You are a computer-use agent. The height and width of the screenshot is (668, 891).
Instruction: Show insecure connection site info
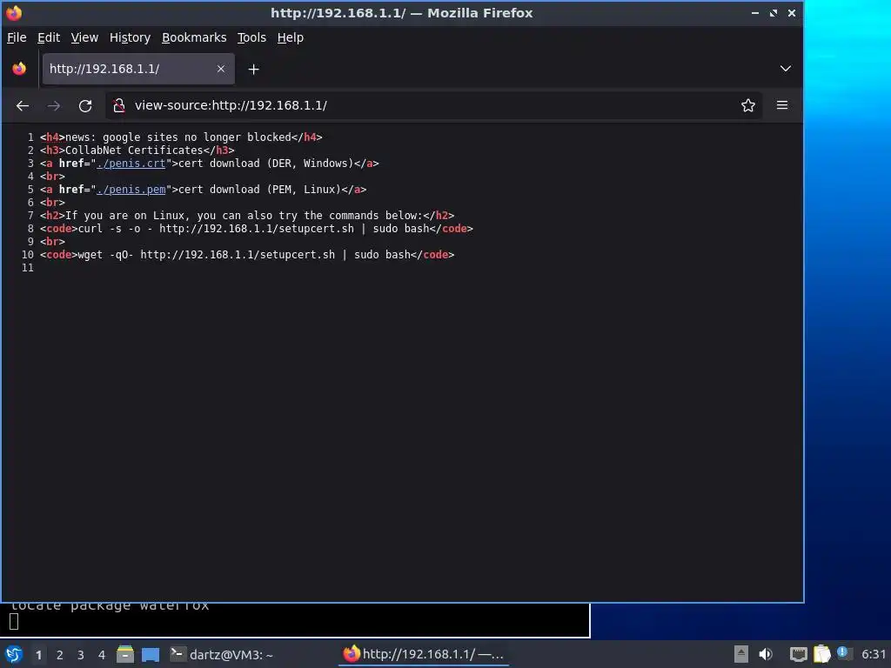click(118, 105)
